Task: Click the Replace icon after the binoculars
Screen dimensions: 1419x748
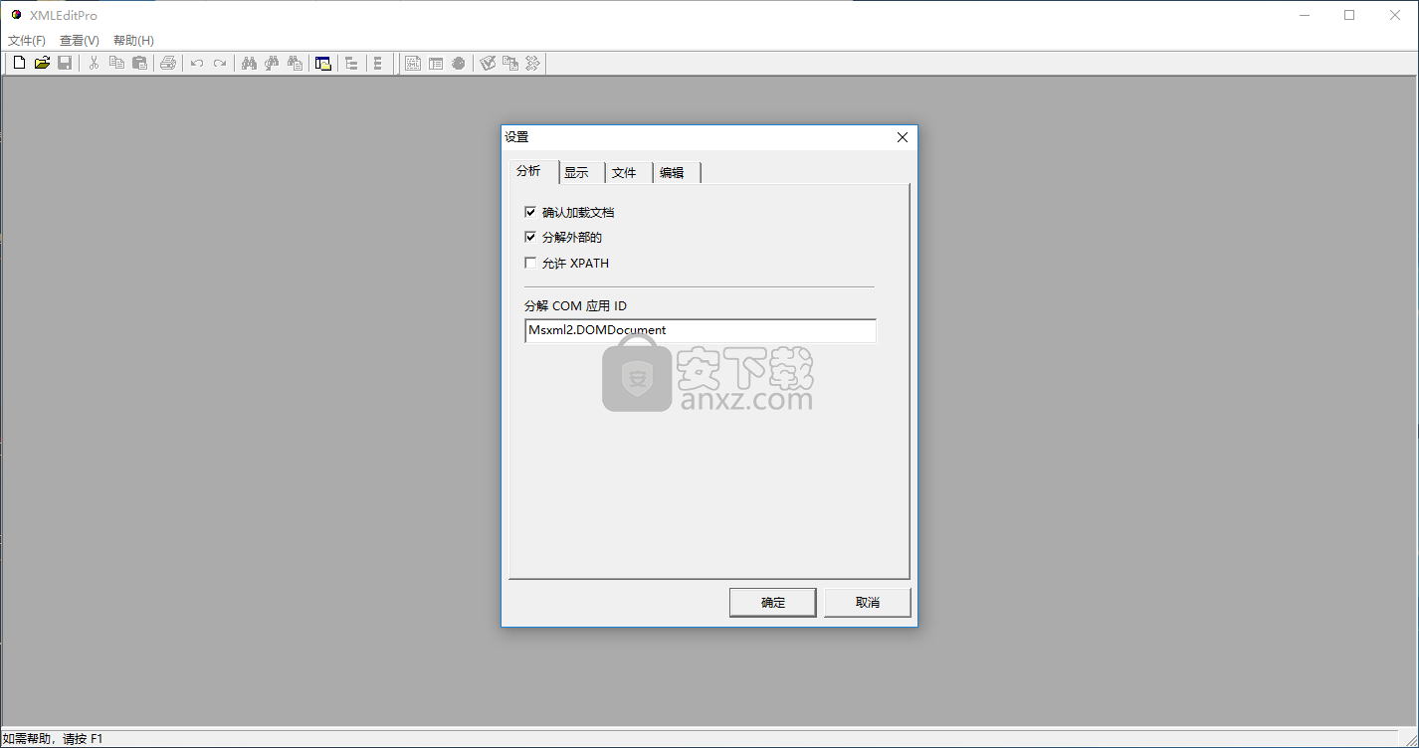Action: pos(295,64)
